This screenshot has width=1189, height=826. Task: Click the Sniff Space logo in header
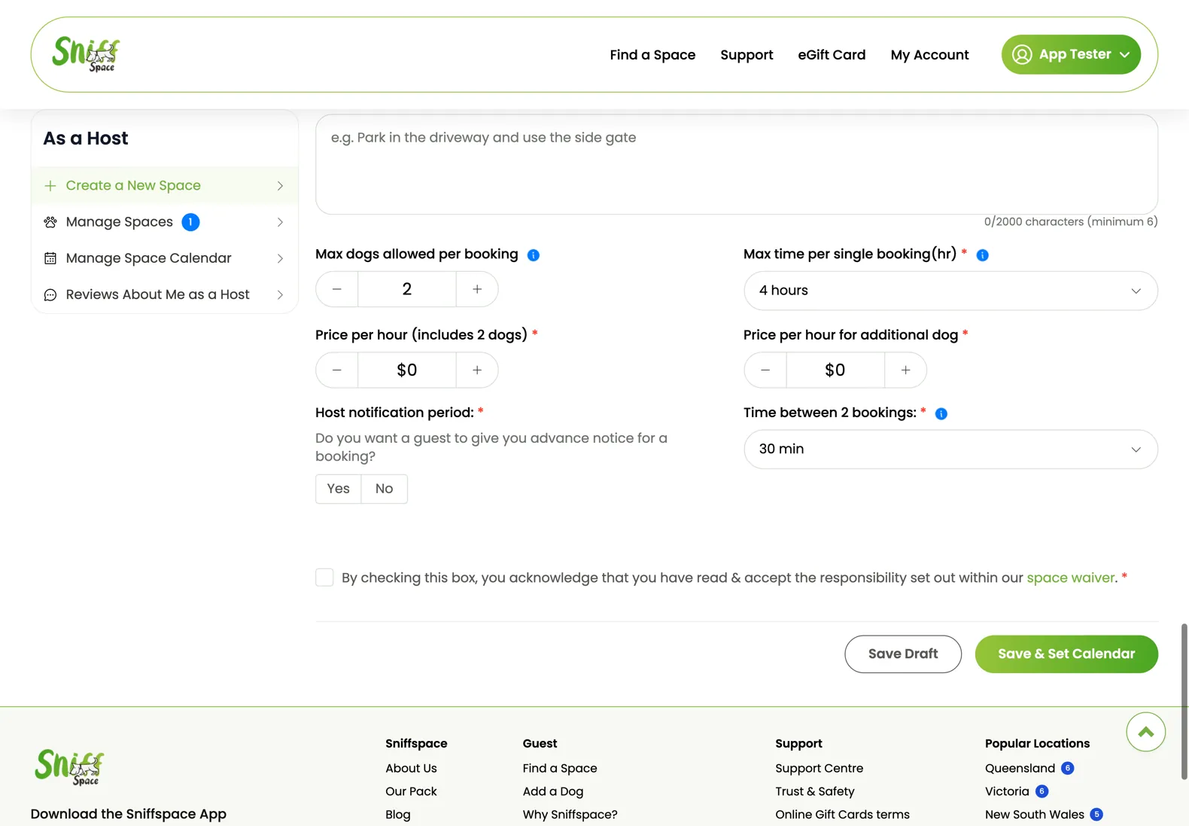pyautogui.click(x=86, y=54)
